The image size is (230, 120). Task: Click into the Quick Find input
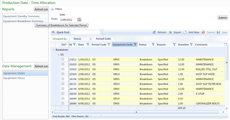(x=85, y=32)
